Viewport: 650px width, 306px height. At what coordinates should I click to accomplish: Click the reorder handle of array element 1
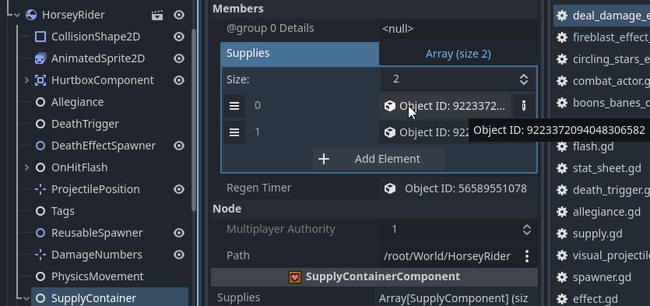click(234, 132)
